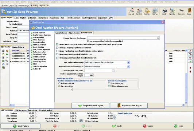Viewport: 194px width, 131px height.
Task: Click arrow button next to Ek Tutarlar
Action: coord(115,116)
